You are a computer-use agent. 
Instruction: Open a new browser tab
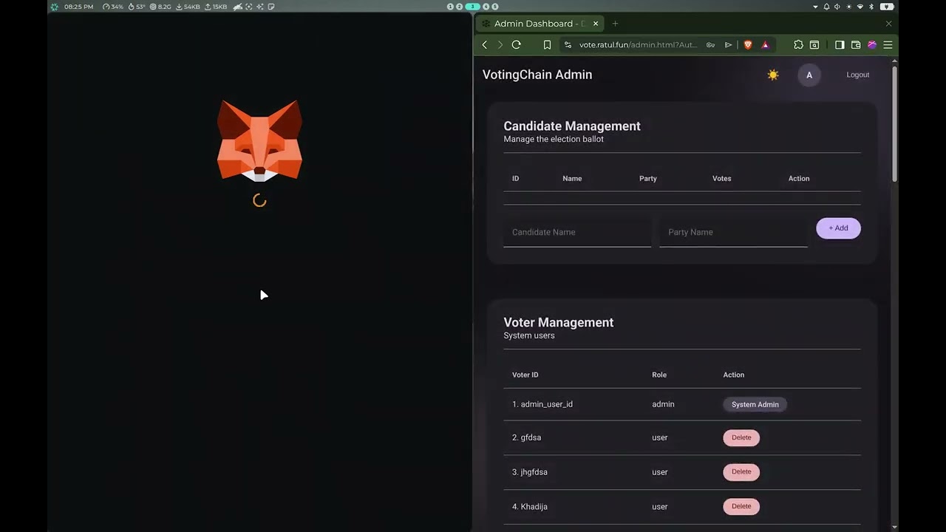point(615,24)
